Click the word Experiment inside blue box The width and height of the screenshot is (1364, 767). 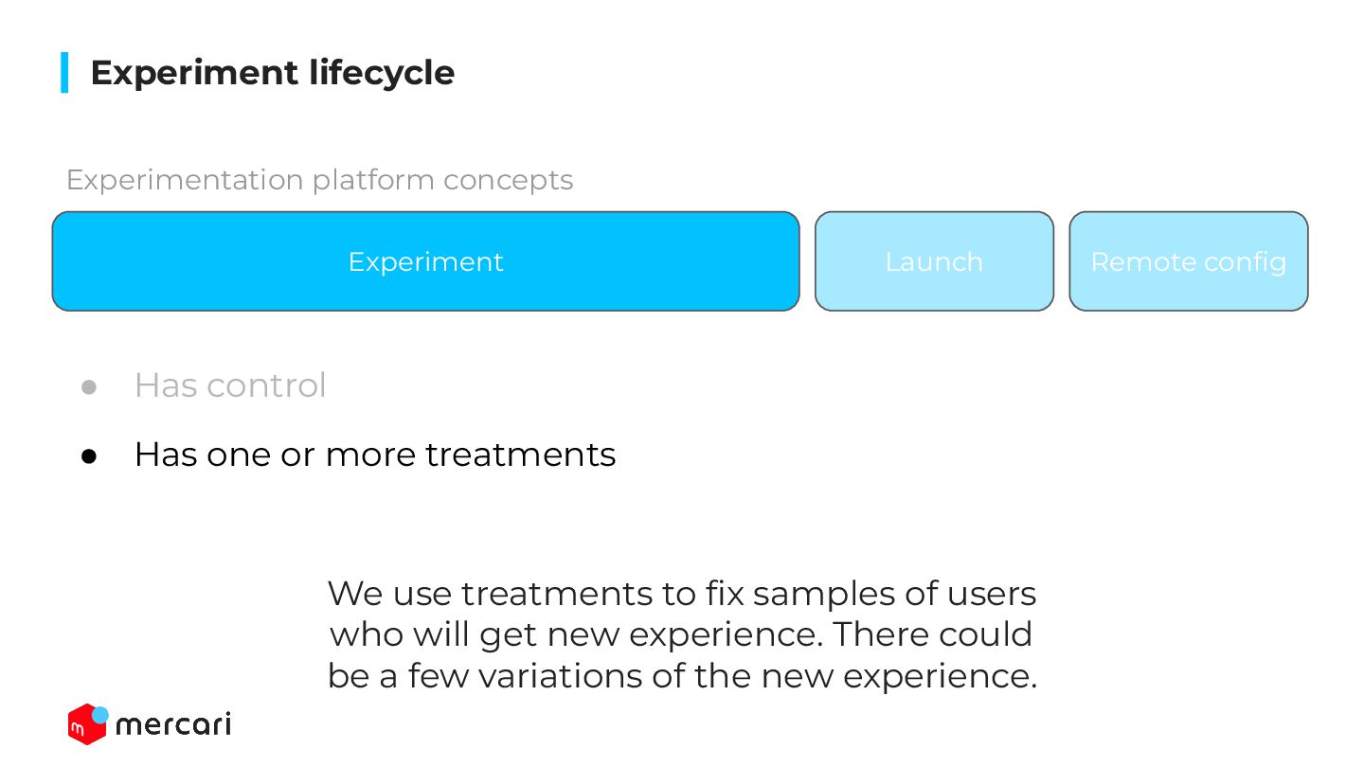[x=425, y=262]
